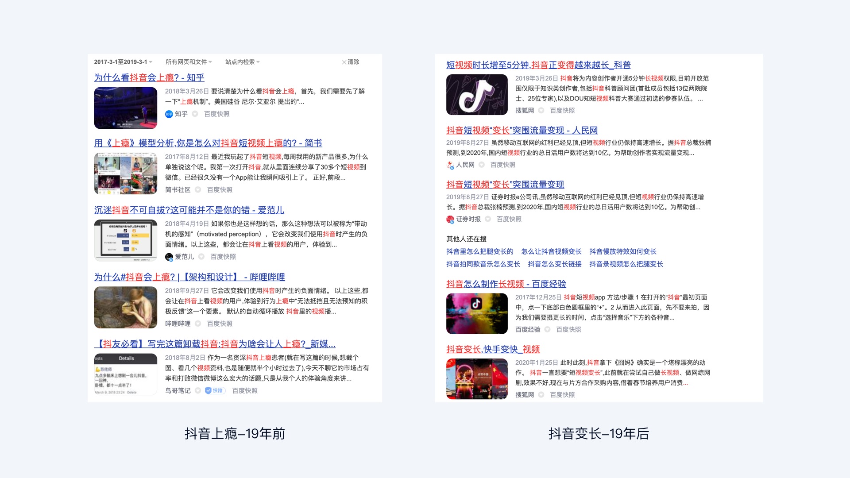
Task: Open the 为什么看抖音会上瘾? - 知乎 result
Action: (149, 77)
